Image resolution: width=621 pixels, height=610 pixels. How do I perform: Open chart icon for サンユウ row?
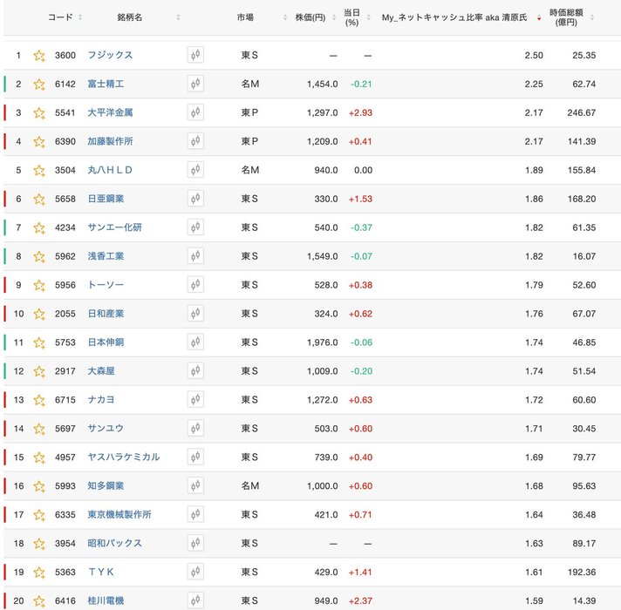(195, 429)
